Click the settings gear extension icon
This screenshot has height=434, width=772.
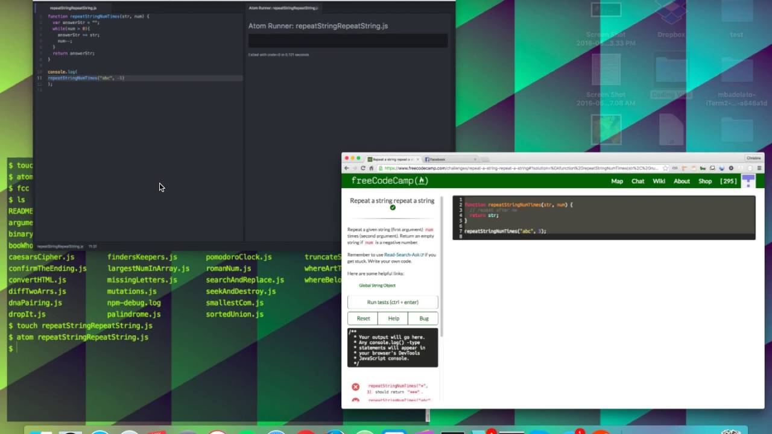(x=731, y=168)
